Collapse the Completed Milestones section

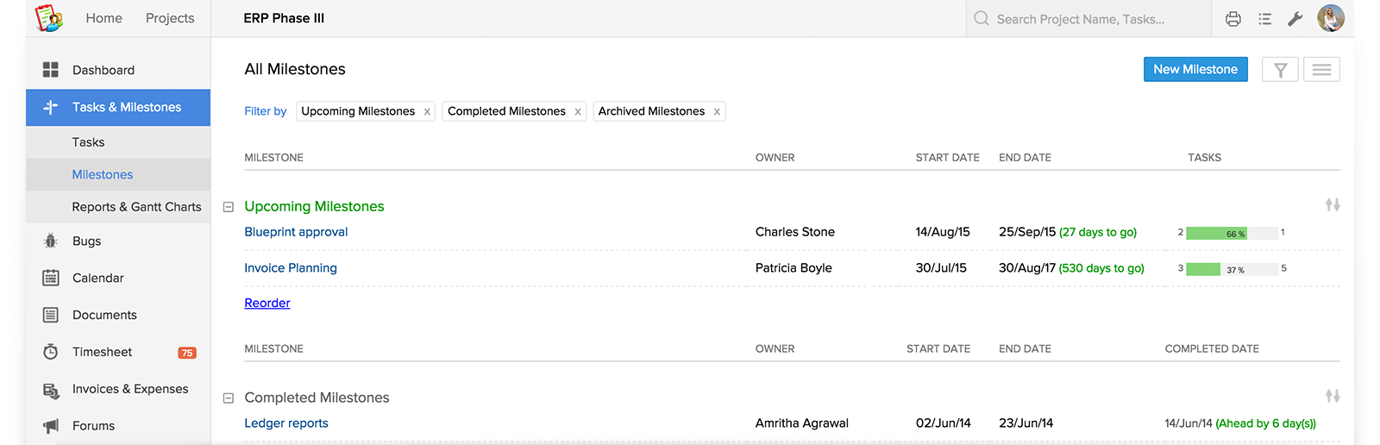click(x=229, y=398)
